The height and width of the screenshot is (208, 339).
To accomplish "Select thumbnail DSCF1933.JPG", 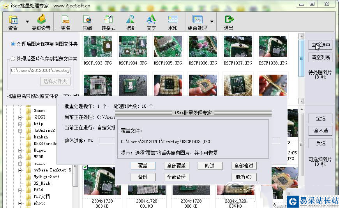I will [x=98, y=46].
